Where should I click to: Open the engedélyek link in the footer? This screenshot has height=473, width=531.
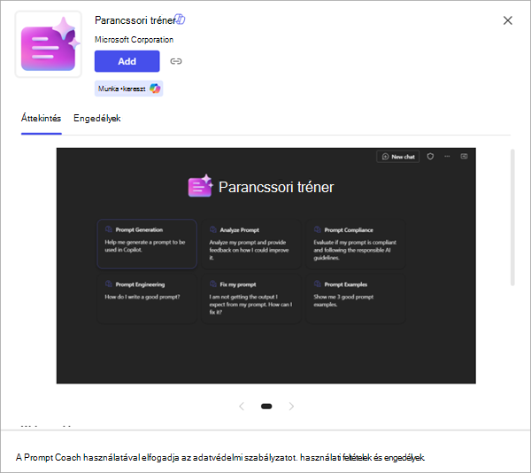(x=404, y=457)
